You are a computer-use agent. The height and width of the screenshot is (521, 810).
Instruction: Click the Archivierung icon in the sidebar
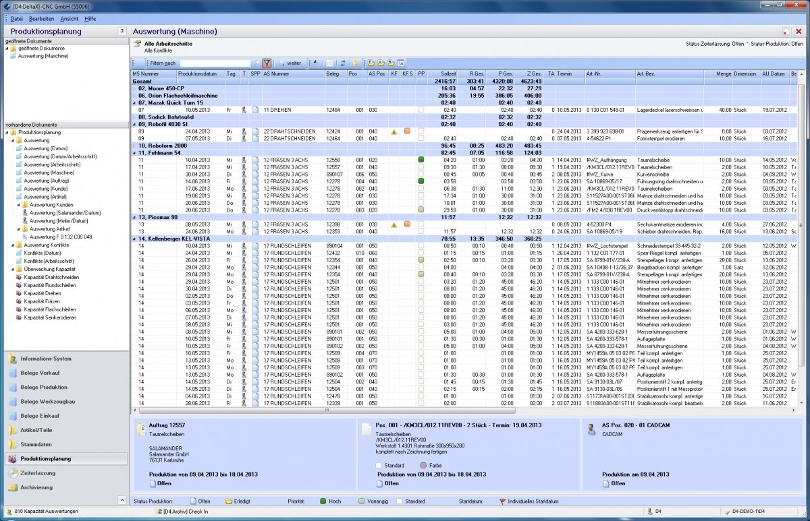click(x=13, y=487)
